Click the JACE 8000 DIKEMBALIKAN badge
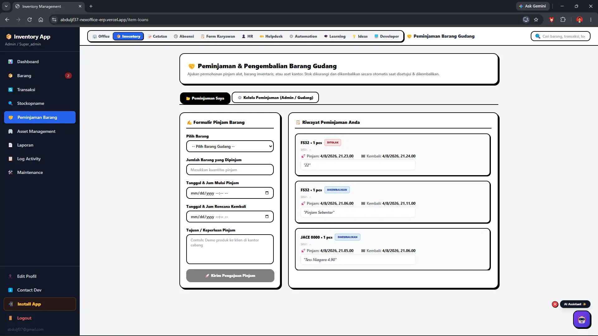Image resolution: width=598 pixels, height=336 pixels. click(x=348, y=237)
